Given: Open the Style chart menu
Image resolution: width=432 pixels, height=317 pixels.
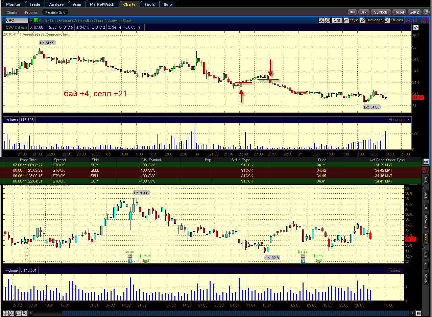Looking at the screenshot, I should coord(351,20).
